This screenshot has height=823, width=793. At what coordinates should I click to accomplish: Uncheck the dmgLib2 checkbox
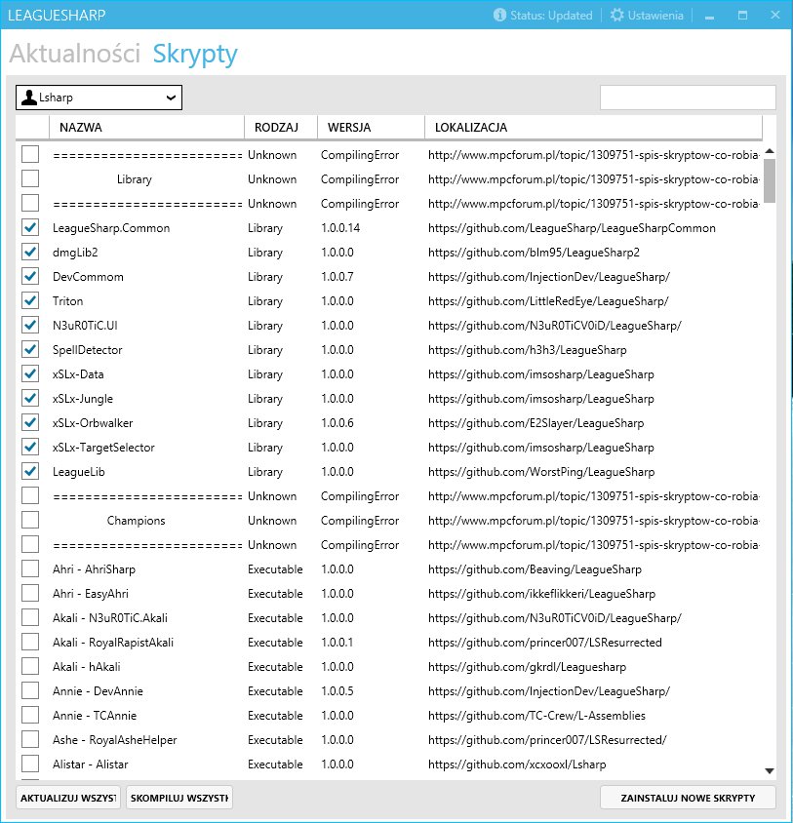[x=30, y=252]
